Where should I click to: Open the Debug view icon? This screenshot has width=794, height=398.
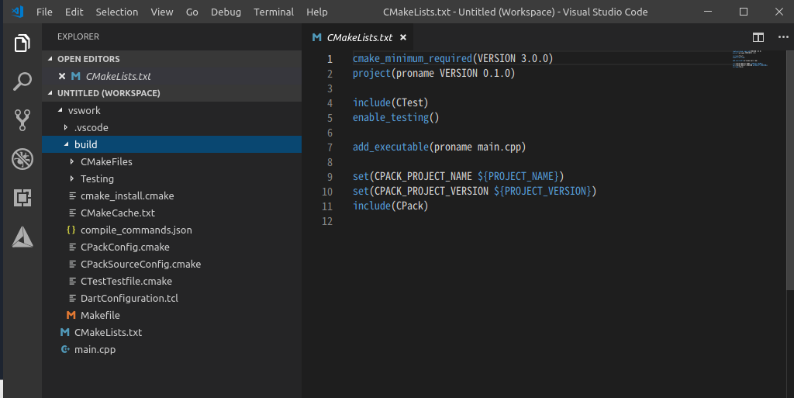click(x=22, y=160)
